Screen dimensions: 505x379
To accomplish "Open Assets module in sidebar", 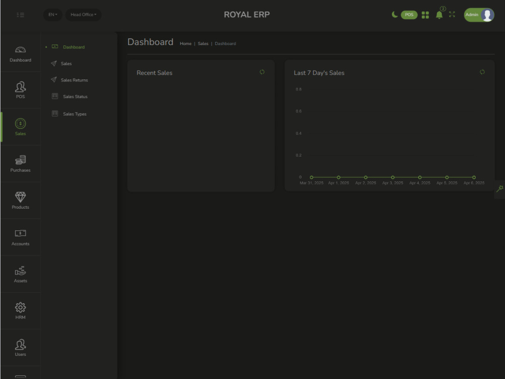I will 20,274.
